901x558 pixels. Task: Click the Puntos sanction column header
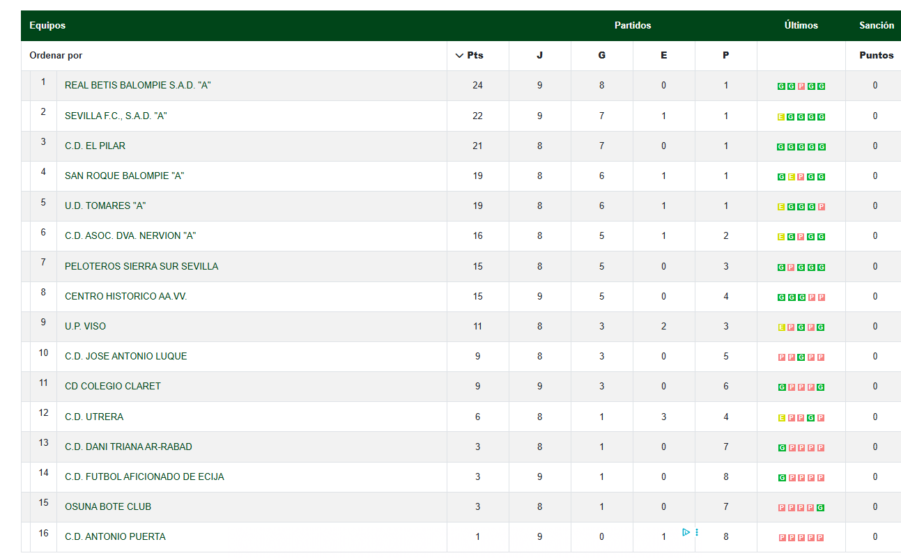tap(877, 55)
